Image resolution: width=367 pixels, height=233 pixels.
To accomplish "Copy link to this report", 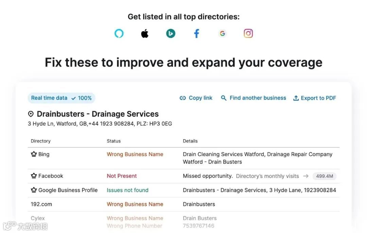I will [x=196, y=98].
